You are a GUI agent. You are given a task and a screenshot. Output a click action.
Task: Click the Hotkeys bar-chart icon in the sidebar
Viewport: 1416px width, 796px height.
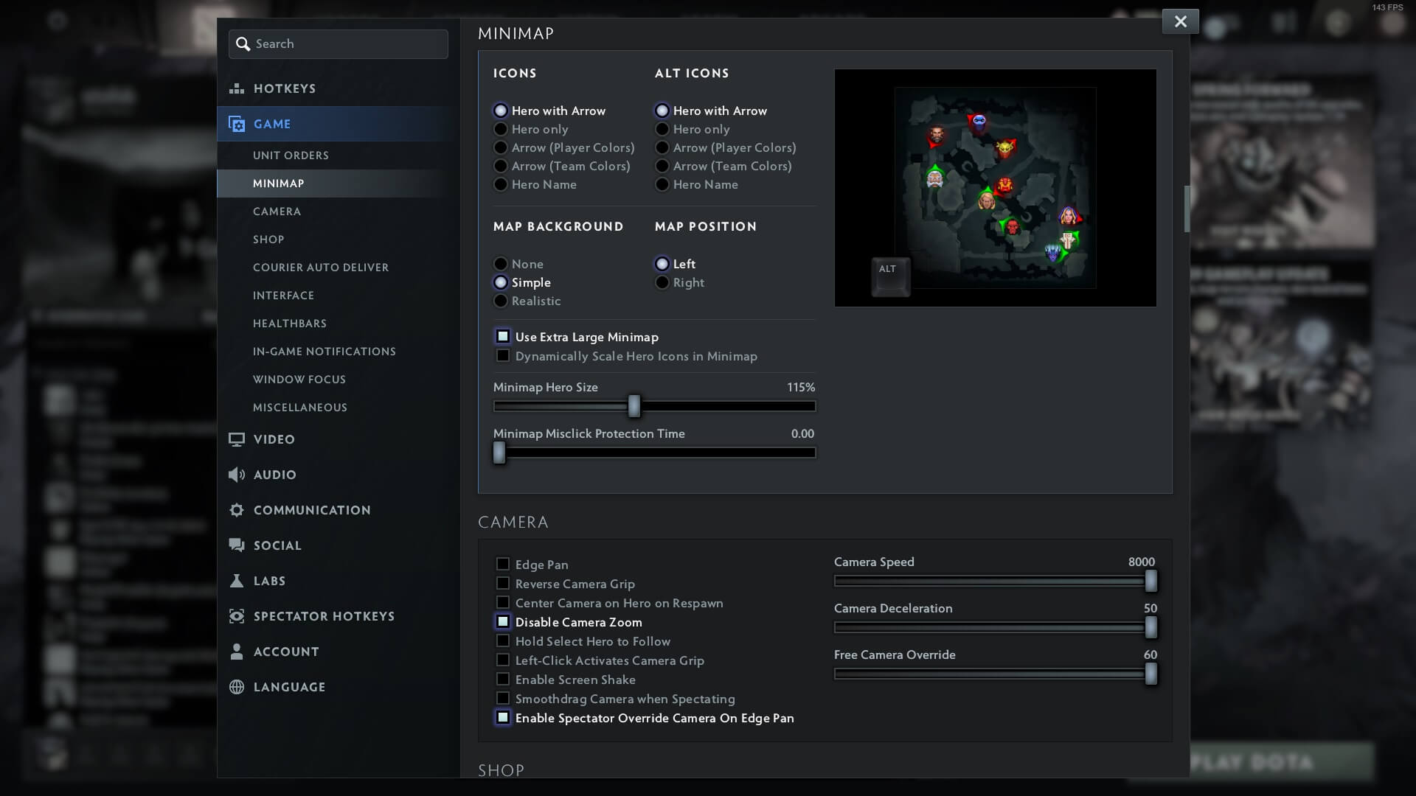(x=237, y=88)
